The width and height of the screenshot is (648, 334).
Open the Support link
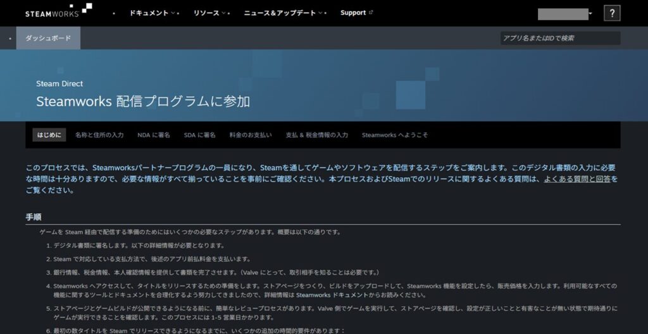(x=352, y=13)
